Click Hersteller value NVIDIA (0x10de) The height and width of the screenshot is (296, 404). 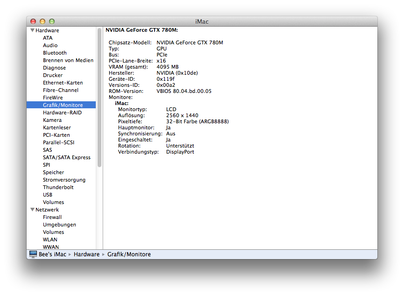click(177, 73)
